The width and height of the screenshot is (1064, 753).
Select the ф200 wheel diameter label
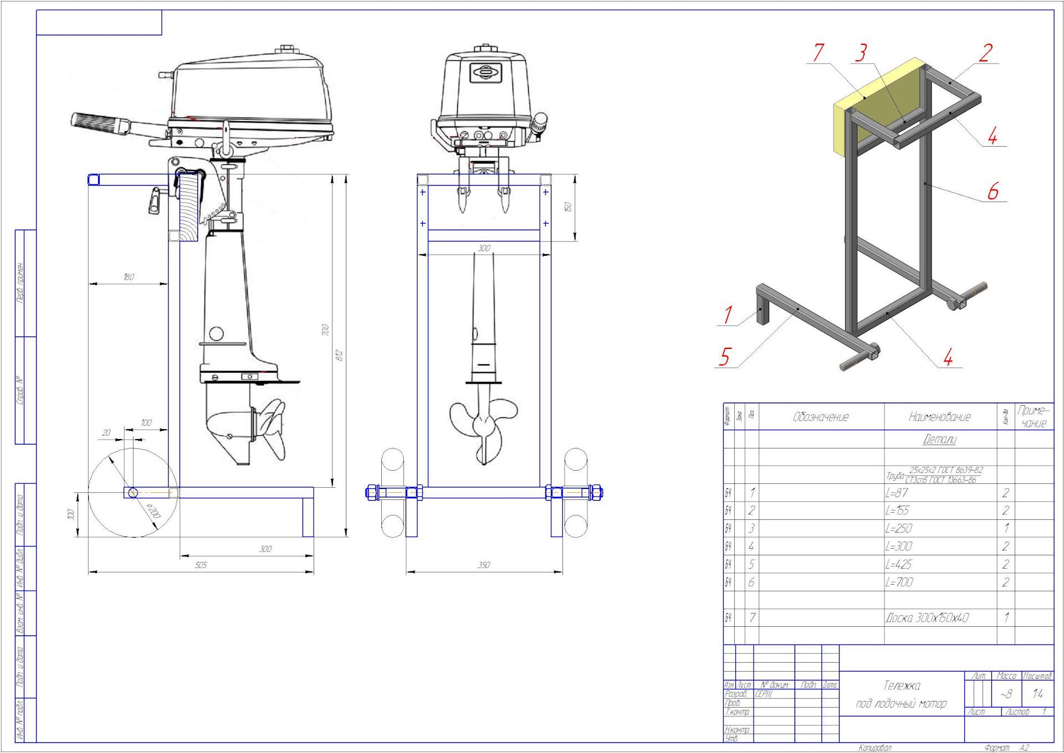pyautogui.click(x=154, y=512)
